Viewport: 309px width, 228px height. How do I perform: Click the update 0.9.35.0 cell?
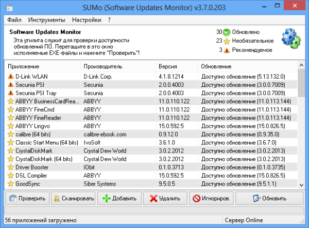[240, 135]
